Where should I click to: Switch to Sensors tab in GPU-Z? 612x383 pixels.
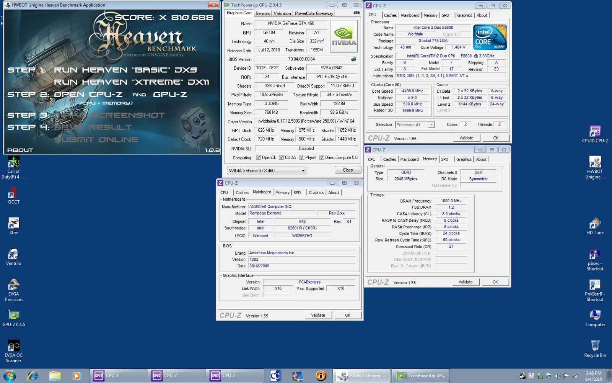tap(262, 13)
